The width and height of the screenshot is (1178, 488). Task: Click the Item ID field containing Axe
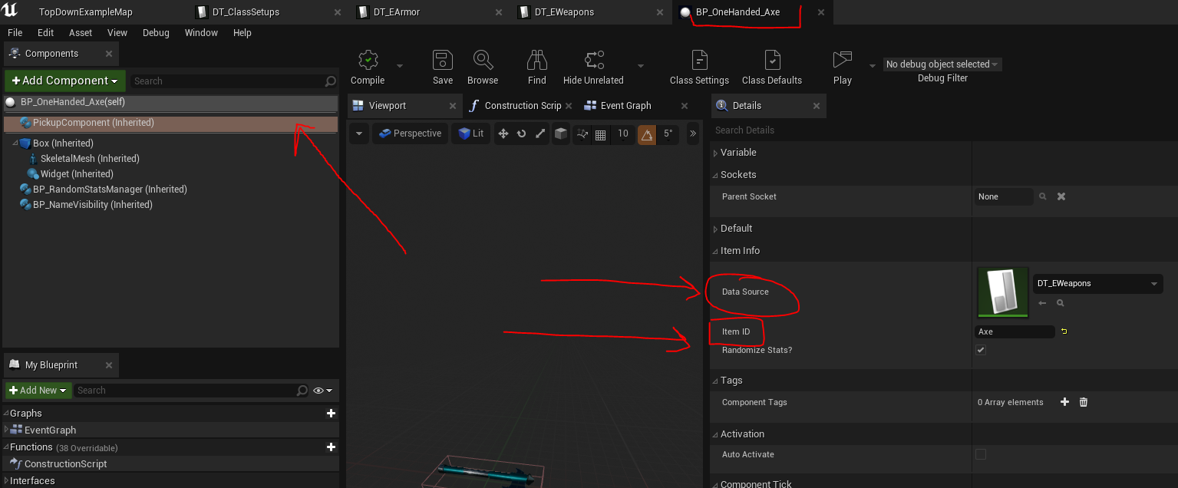pyautogui.click(x=1015, y=331)
